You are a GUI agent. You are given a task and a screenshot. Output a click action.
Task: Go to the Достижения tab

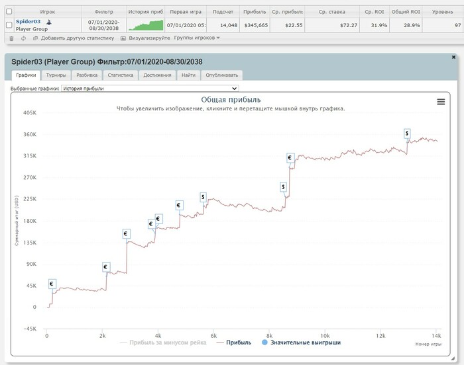tap(158, 75)
